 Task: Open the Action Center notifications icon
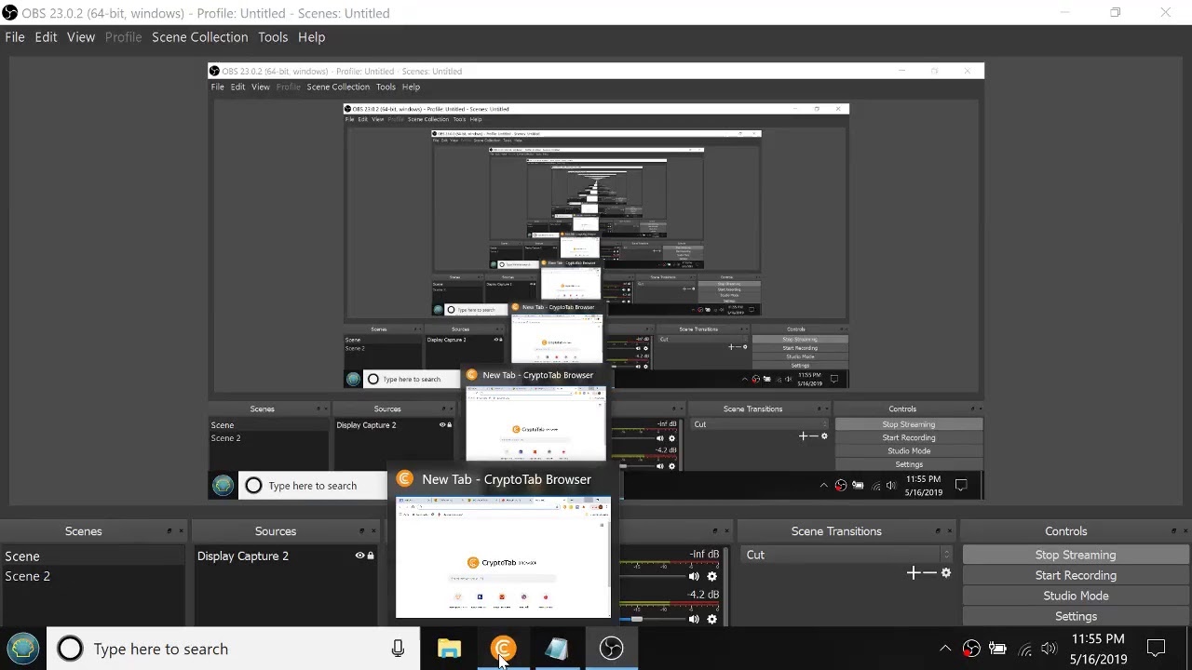(1157, 649)
